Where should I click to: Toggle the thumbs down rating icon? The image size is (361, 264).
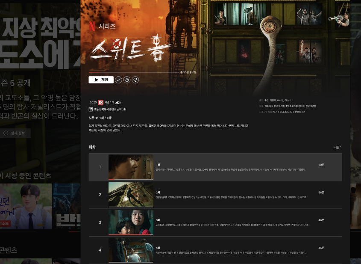click(135, 80)
